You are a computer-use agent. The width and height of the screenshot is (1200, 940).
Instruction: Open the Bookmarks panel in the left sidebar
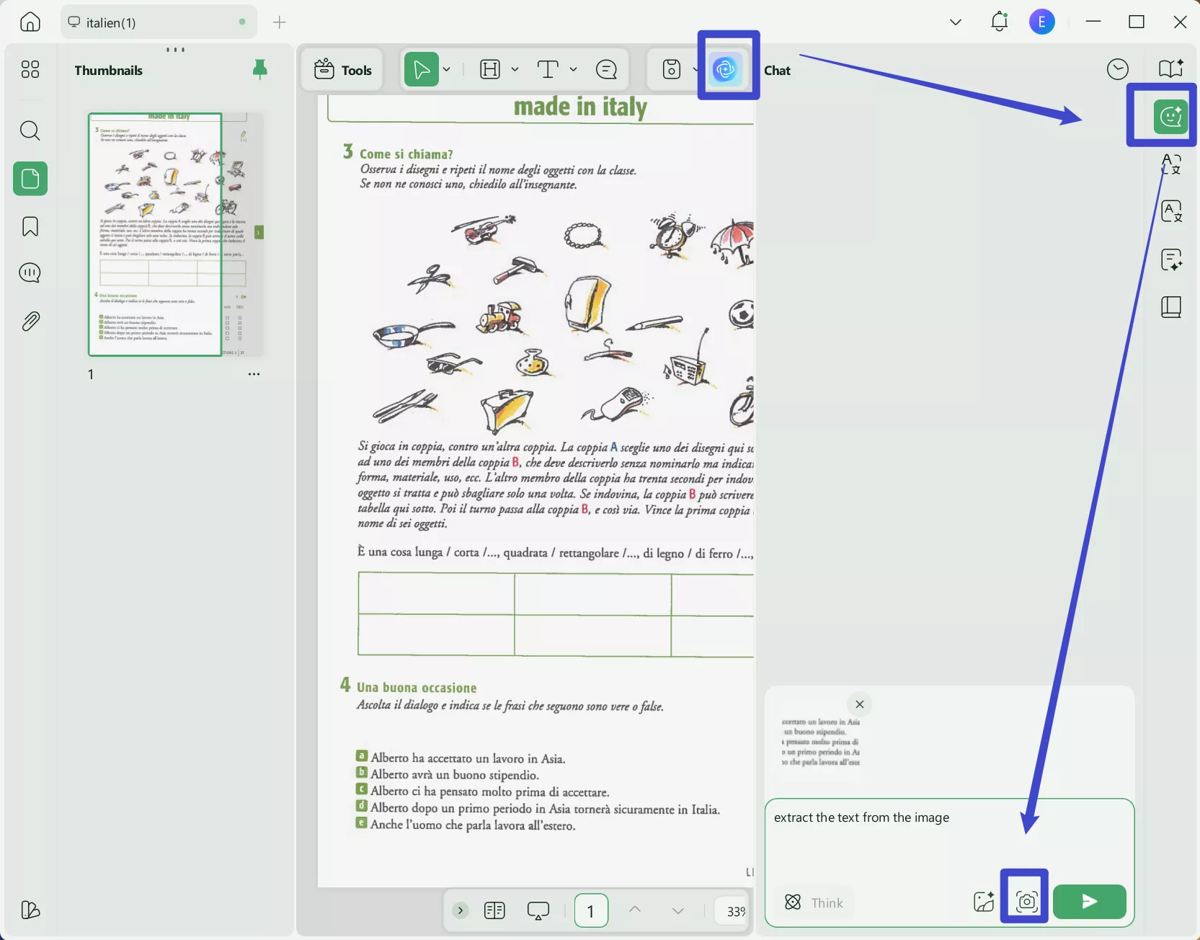tap(30, 226)
